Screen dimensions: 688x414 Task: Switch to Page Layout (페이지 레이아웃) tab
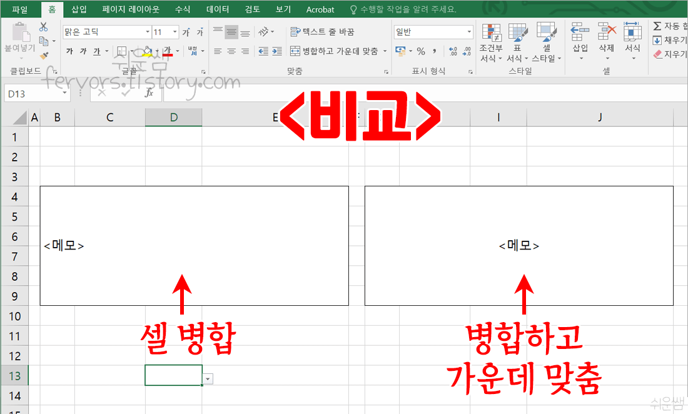(x=131, y=9)
